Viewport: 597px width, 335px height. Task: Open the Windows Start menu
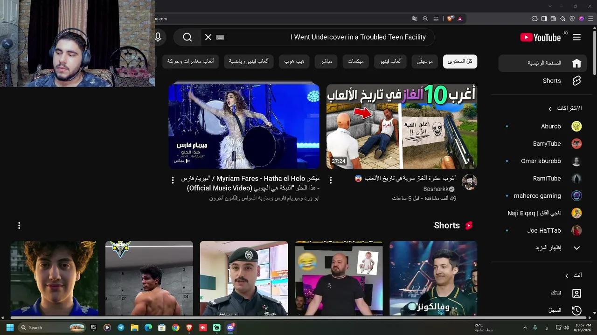point(10,328)
